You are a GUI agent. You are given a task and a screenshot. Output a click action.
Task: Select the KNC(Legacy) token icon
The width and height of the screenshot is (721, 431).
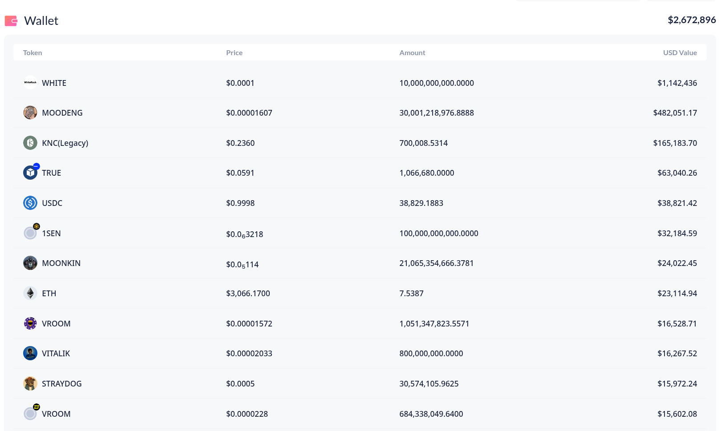[30, 143]
